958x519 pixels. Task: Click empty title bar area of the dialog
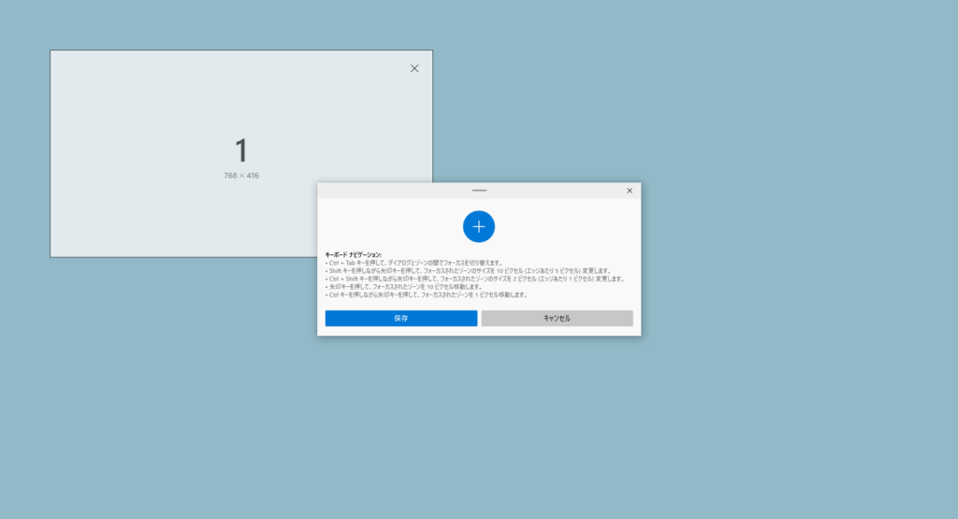393,191
